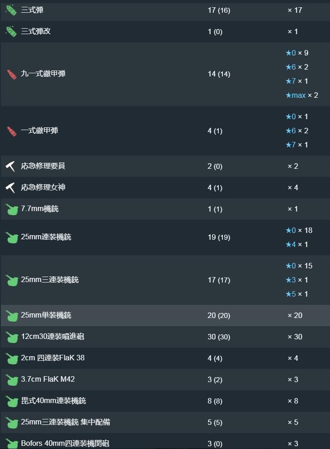Click the green shell icon beside 三式弾改
This screenshot has width=330, height=449.
(x=11, y=31)
